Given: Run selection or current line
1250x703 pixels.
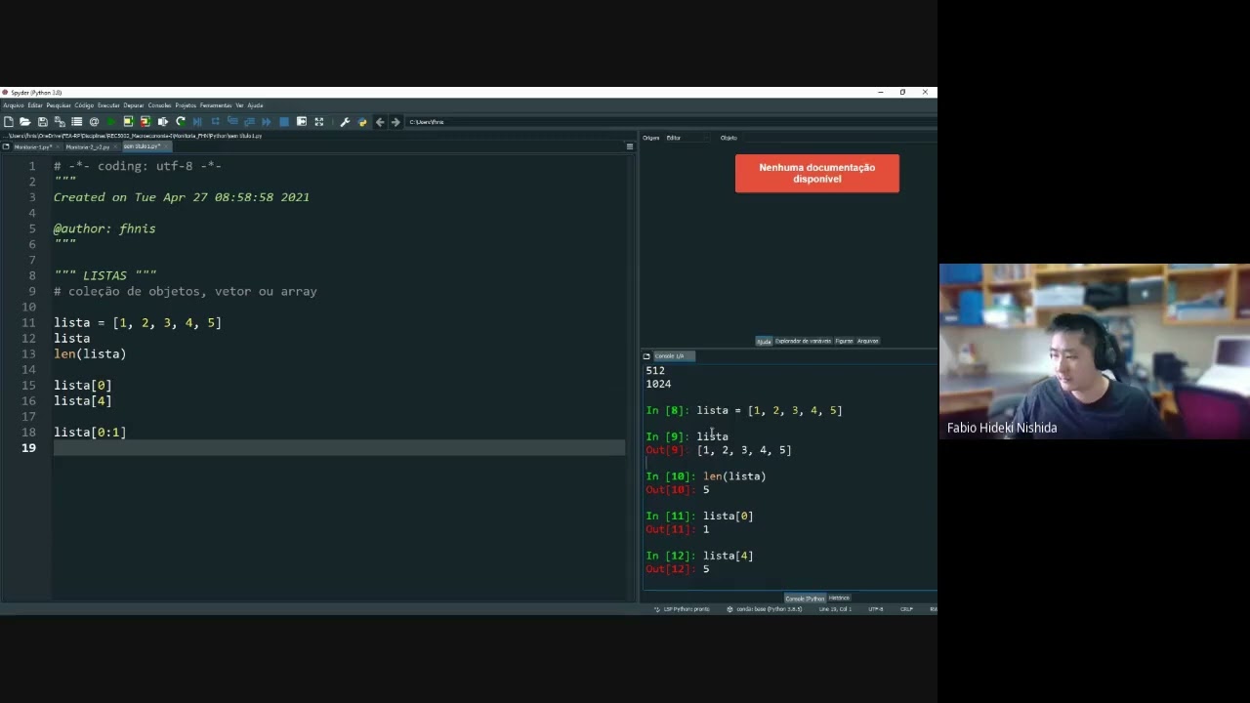Looking at the screenshot, I should [x=163, y=122].
